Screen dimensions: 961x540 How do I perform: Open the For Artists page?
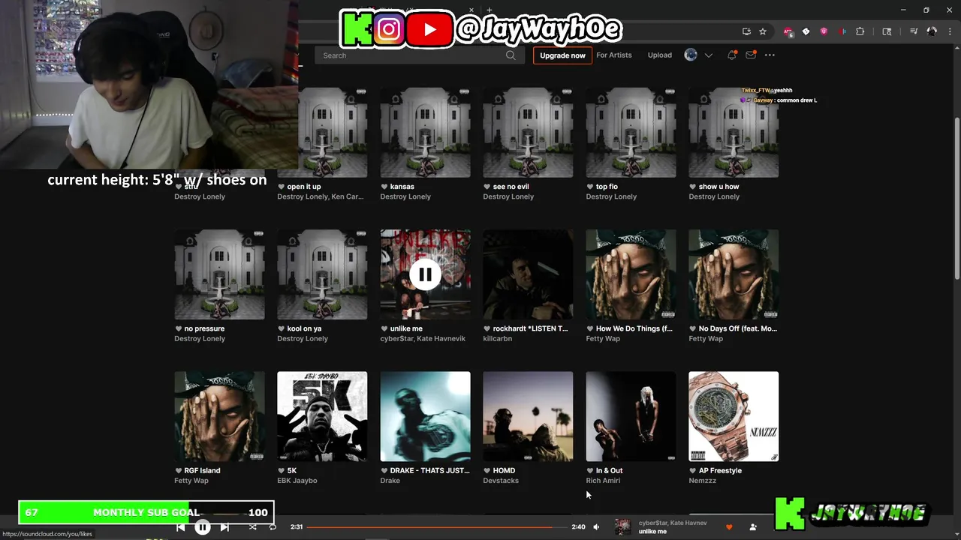(x=614, y=55)
